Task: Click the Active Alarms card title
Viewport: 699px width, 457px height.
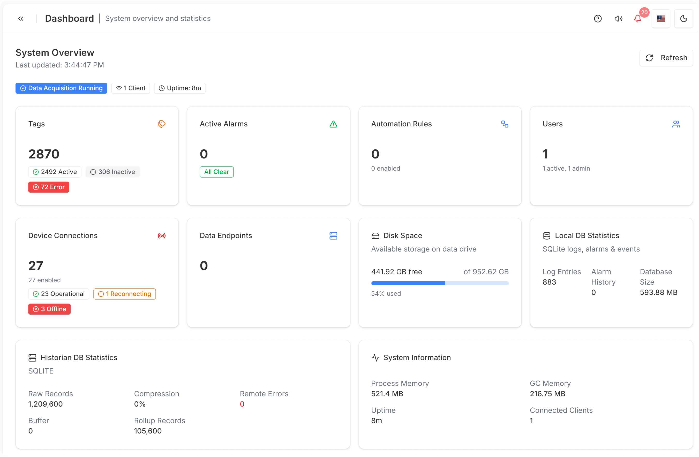Action: [x=224, y=124]
